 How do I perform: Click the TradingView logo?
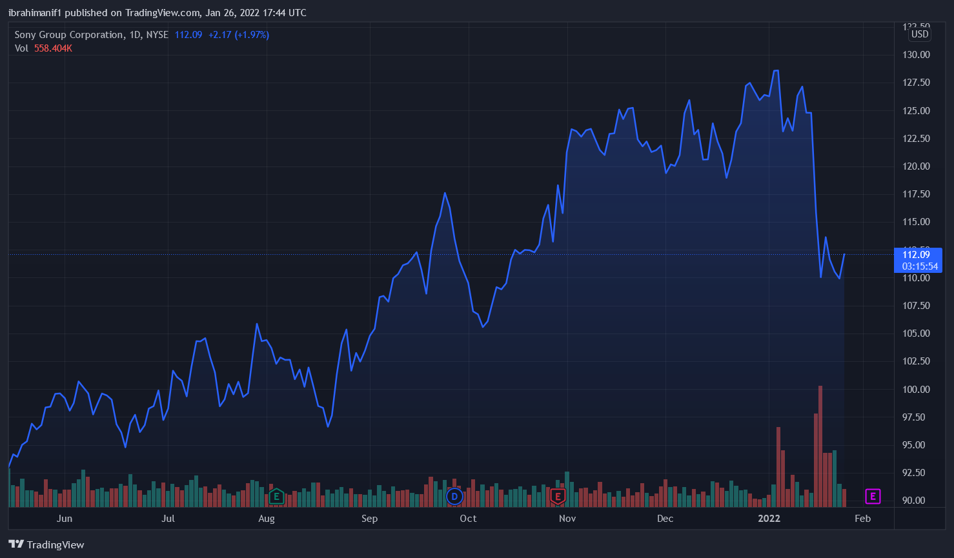46,544
